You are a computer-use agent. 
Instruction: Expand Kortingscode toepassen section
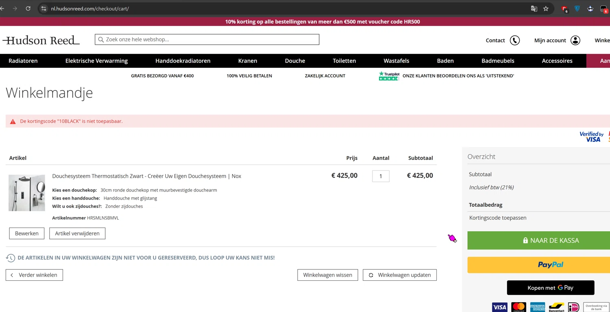pyautogui.click(x=498, y=218)
